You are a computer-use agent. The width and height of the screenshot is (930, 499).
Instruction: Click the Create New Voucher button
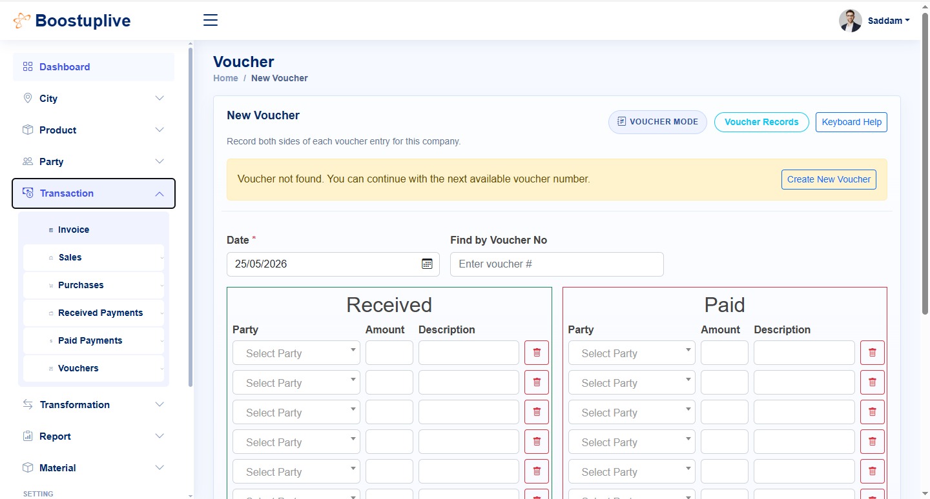829,179
